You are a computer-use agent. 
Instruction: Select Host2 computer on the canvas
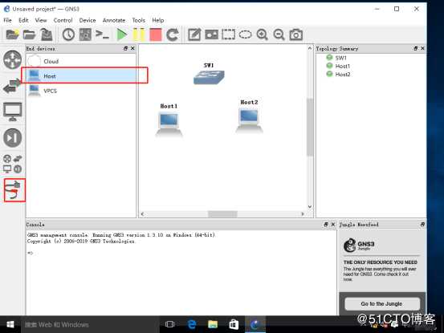point(249,120)
